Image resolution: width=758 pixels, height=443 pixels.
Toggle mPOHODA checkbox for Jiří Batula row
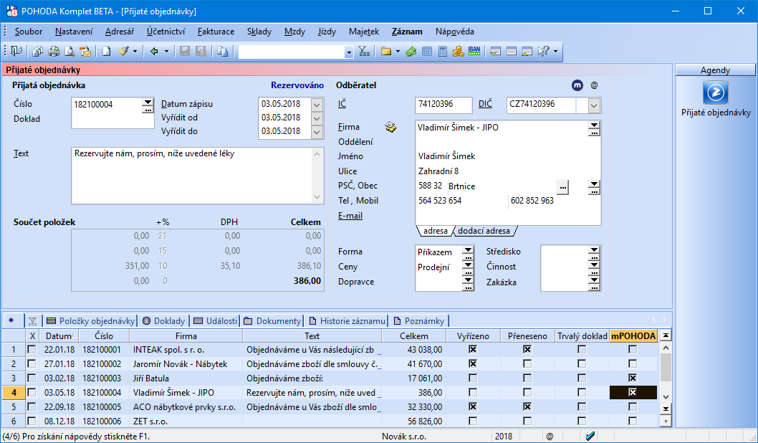pyautogui.click(x=632, y=378)
